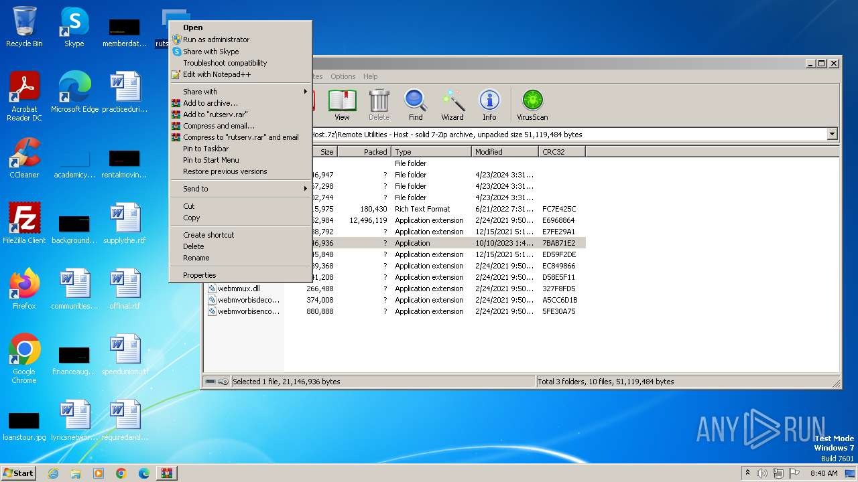The width and height of the screenshot is (858, 482).
Task: Open the Start menu
Action: coord(18,473)
